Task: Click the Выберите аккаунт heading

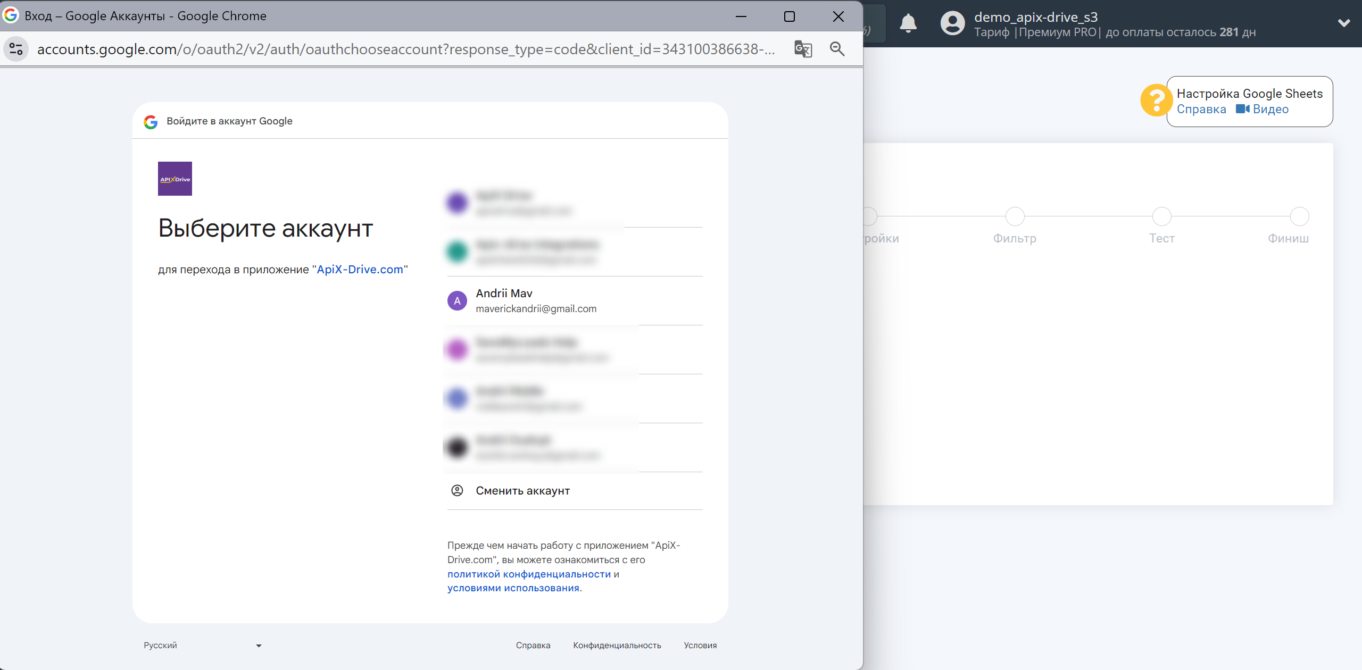Action: (x=265, y=229)
